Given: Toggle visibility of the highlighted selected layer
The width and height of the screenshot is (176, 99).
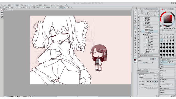Looking at the screenshot, I should coord(139,31).
